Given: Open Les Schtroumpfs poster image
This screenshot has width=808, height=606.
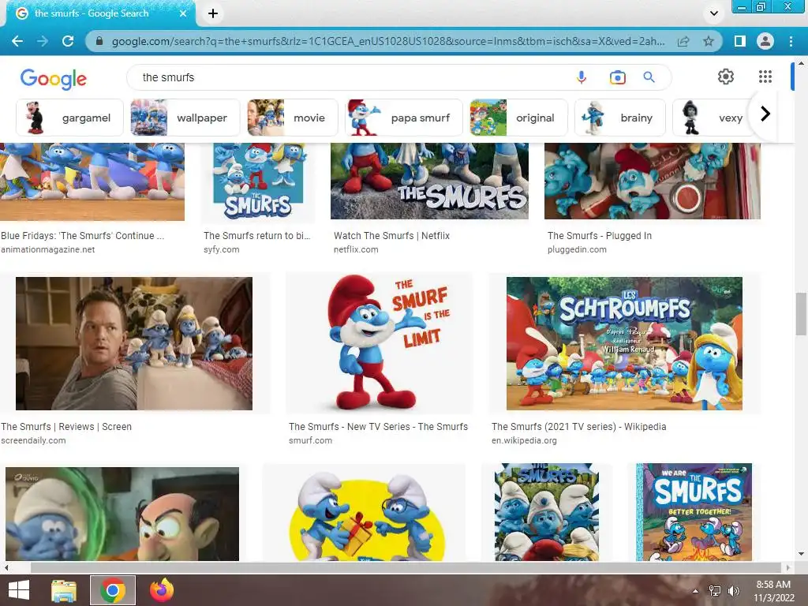Looking at the screenshot, I should pyautogui.click(x=624, y=344).
